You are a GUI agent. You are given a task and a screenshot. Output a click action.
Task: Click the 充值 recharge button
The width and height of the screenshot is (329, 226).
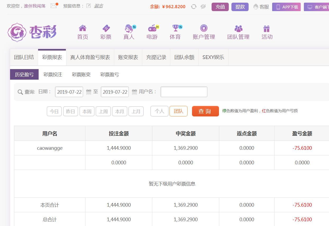click(x=220, y=7)
